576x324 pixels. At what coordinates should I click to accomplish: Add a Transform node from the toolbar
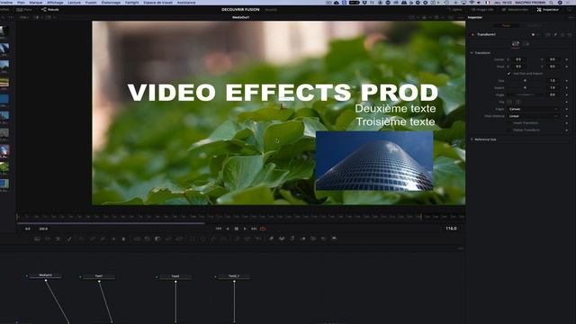[x=179, y=238]
